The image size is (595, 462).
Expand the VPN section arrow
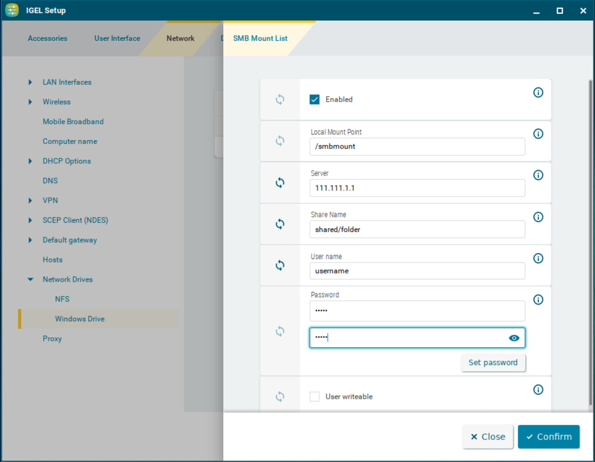click(30, 201)
